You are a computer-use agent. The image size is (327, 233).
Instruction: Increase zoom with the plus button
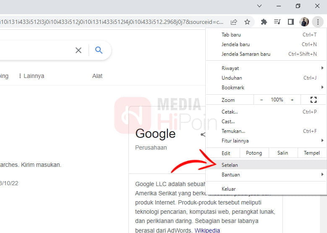pyautogui.click(x=292, y=100)
